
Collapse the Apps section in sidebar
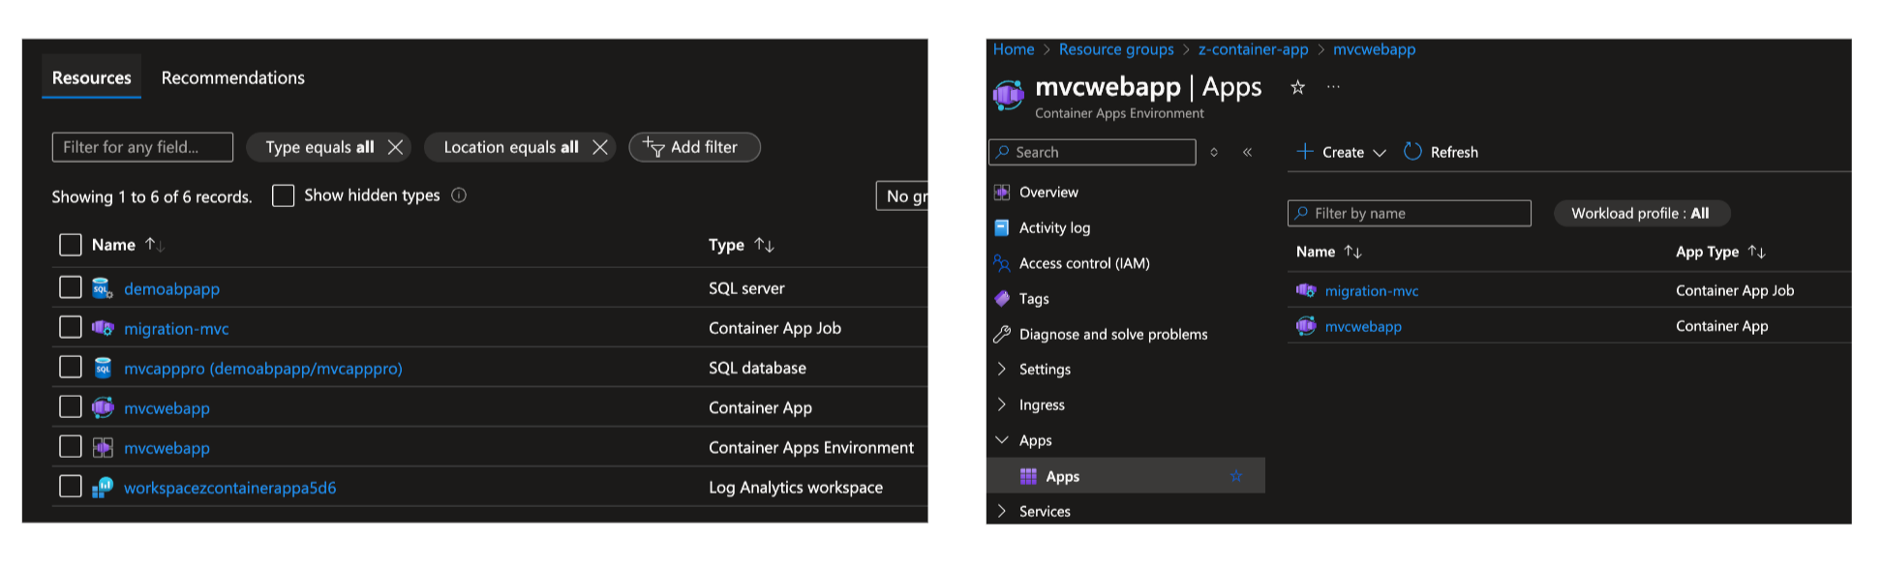1002,440
